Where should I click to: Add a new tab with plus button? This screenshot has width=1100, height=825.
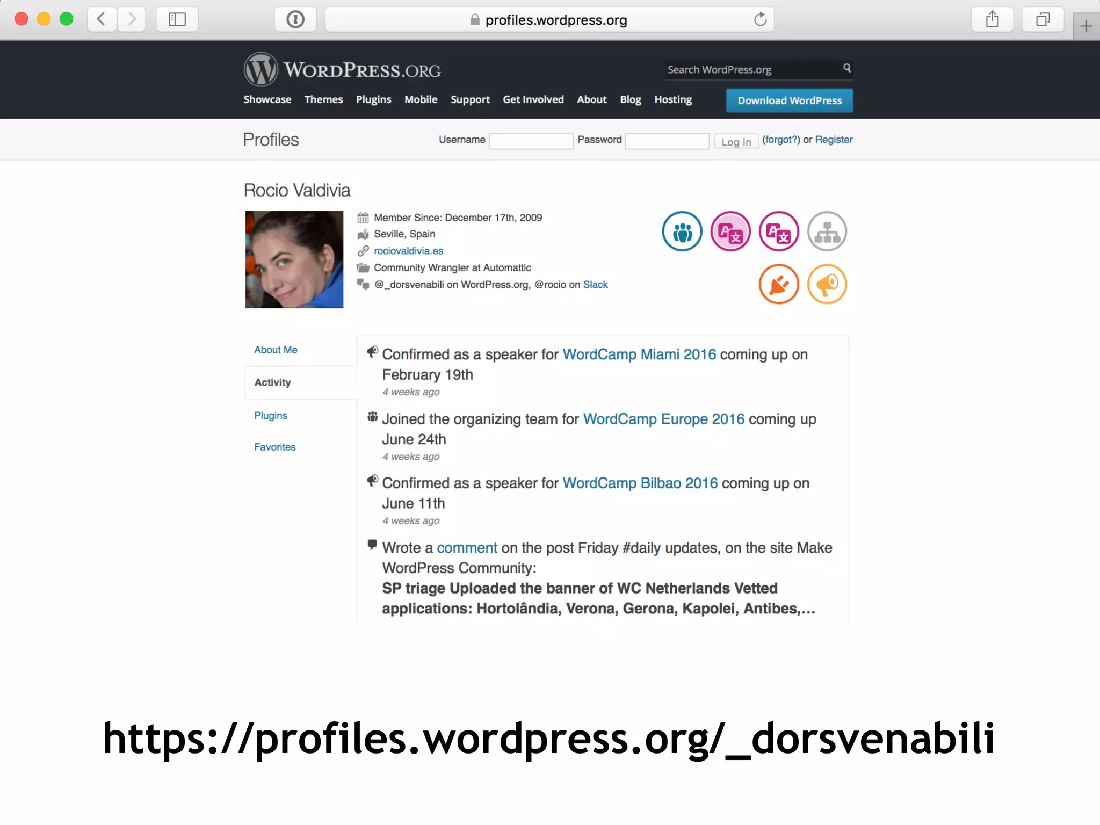tap(1086, 26)
